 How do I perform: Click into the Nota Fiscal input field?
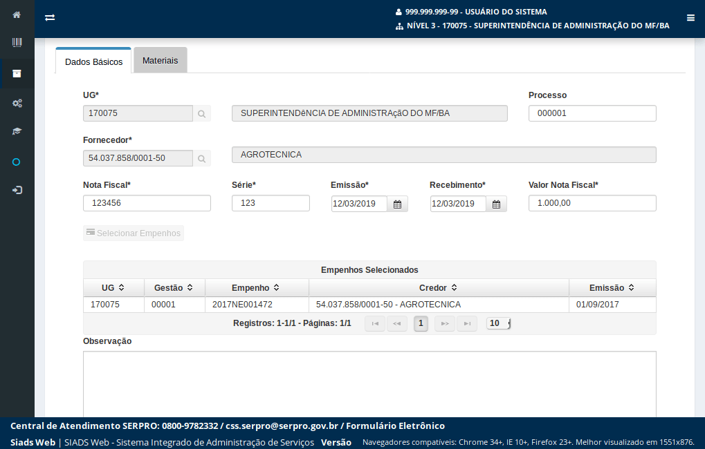point(147,203)
